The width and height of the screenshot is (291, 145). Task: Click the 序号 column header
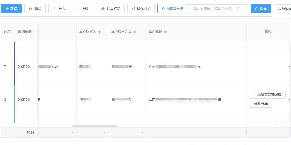tap(8, 32)
